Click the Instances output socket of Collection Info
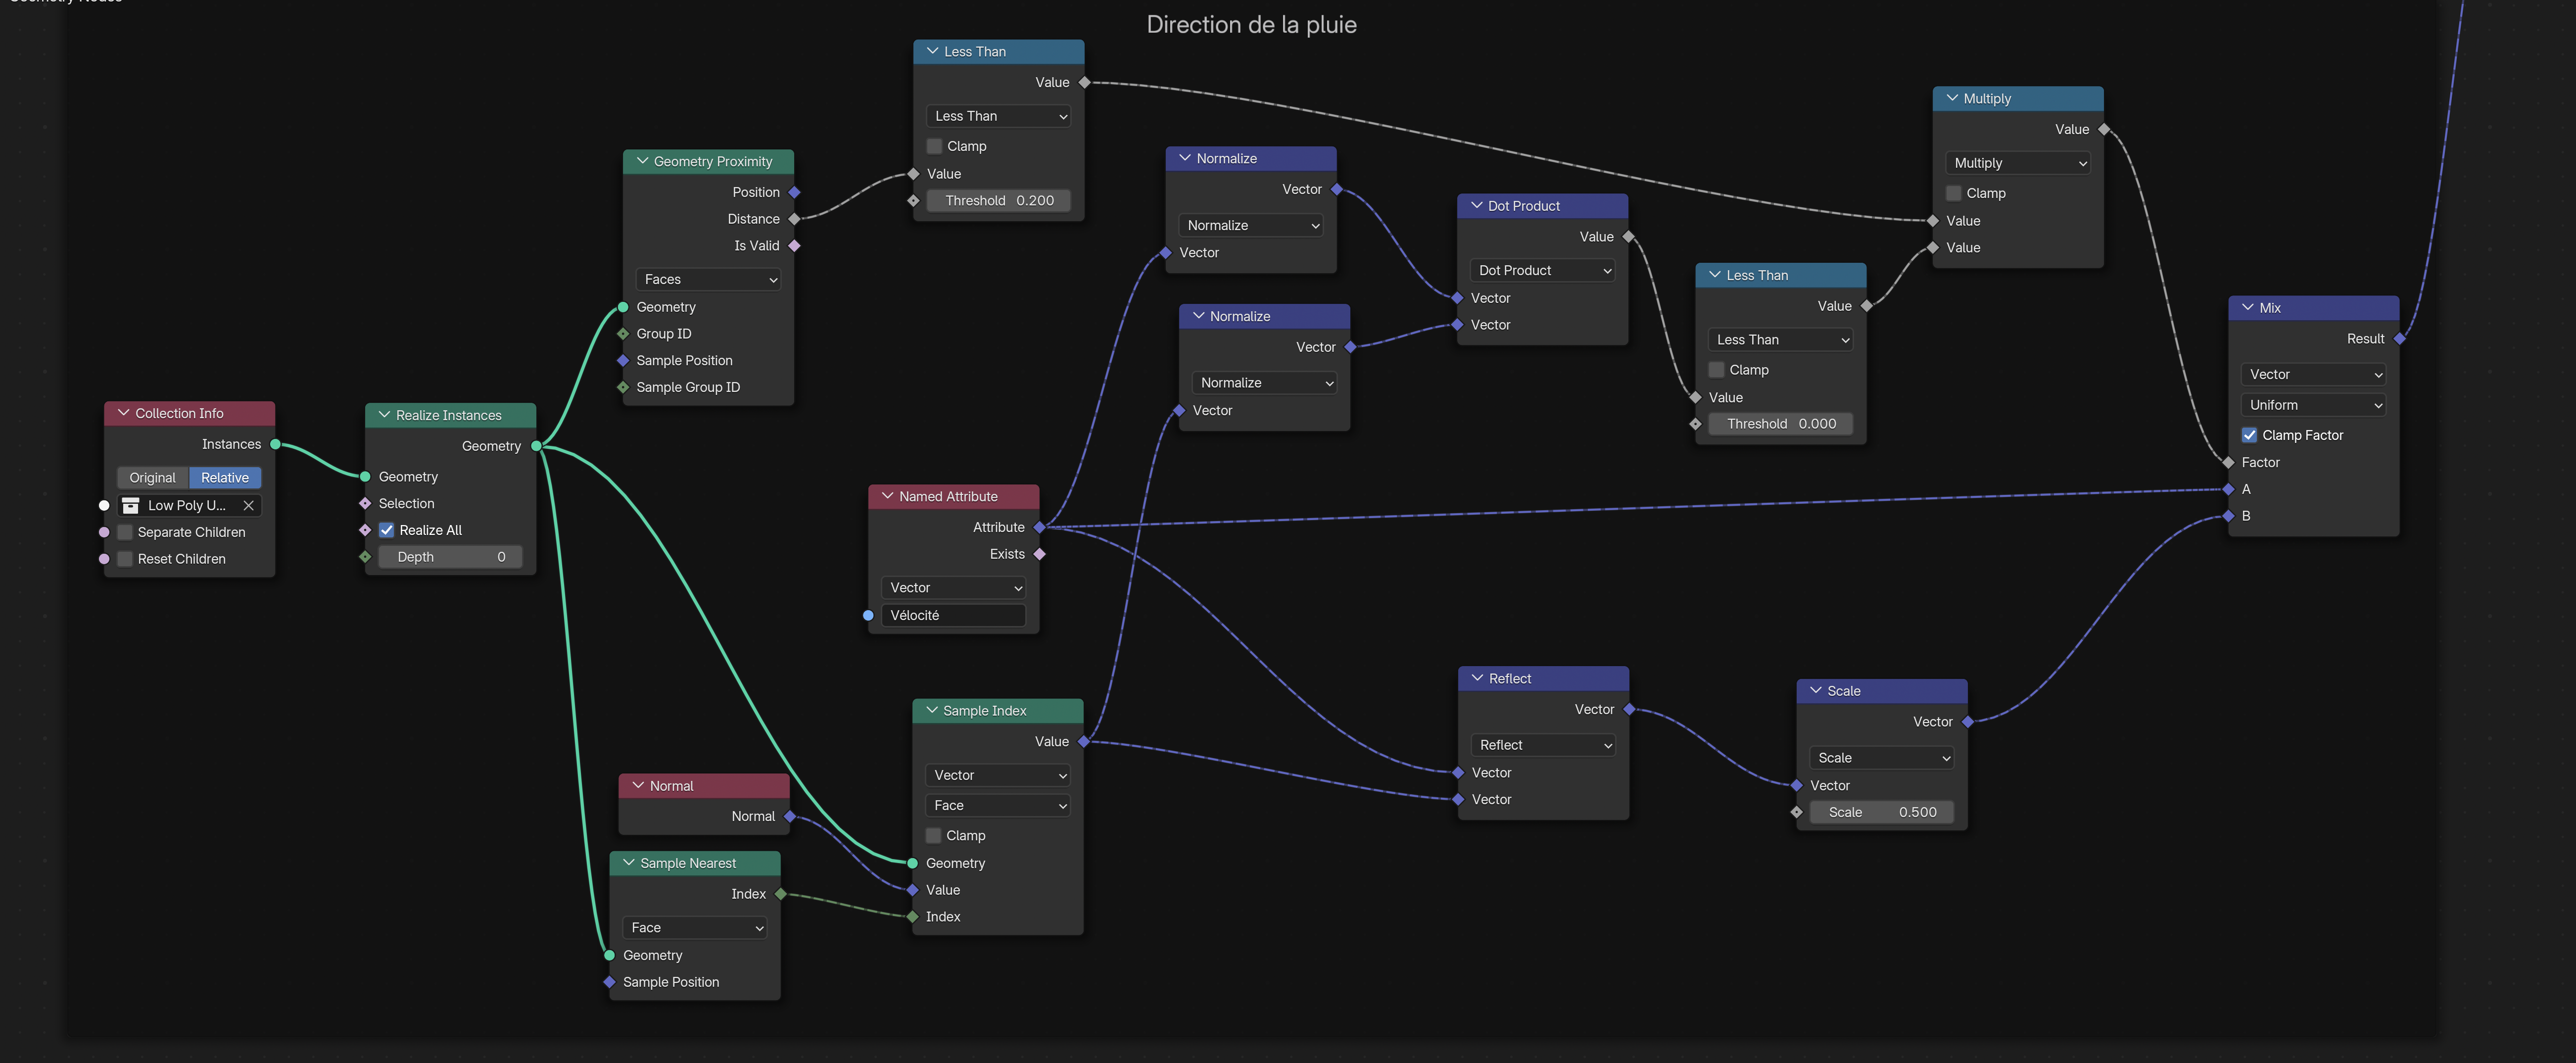This screenshot has height=1063, width=2576. click(275, 445)
